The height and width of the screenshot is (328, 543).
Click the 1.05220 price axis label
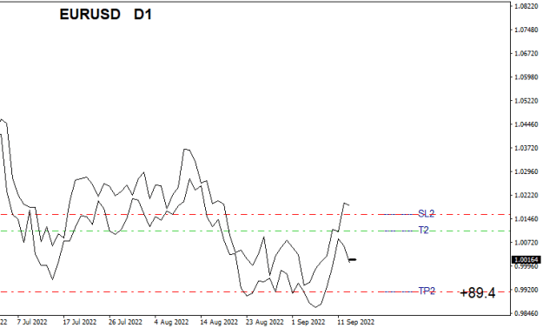(x=526, y=101)
